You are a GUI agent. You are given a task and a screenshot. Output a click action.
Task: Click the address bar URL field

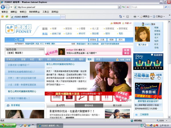tap(66, 7)
